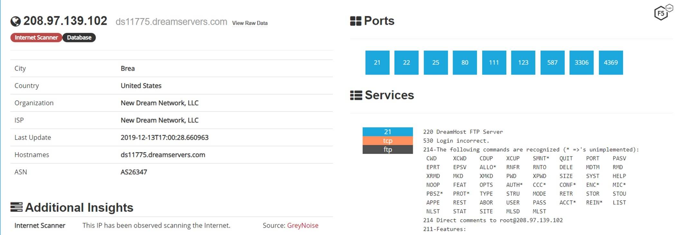Choose the port 111 tile
Viewport: 677px width, 235px height.
tap(494, 63)
